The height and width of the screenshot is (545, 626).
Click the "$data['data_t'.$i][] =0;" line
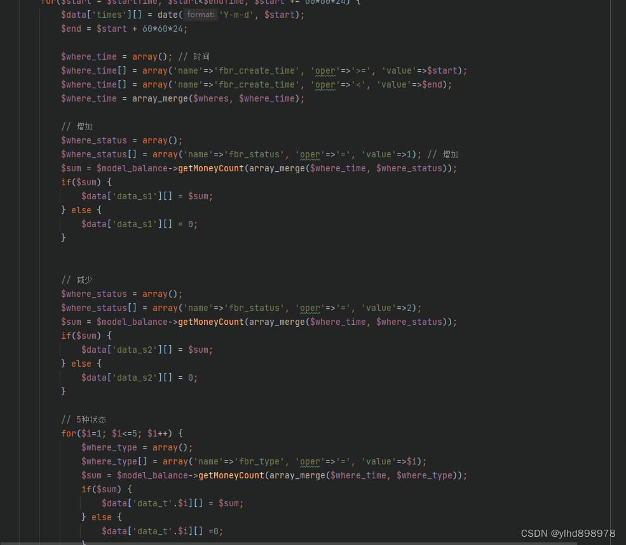[162, 531]
